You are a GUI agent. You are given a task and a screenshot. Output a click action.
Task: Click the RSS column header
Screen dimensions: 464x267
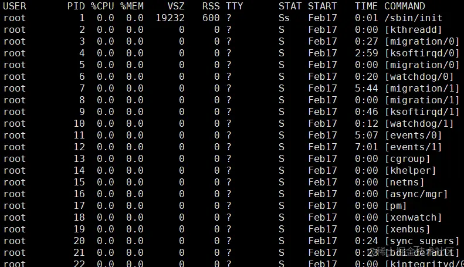(x=211, y=6)
